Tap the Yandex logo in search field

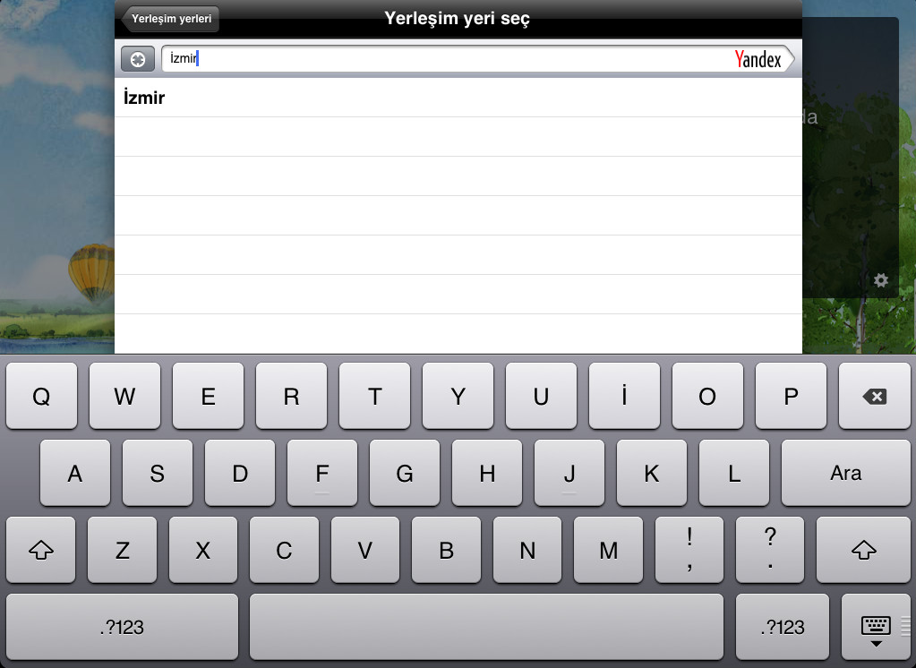pyautogui.click(x=758, y=59)
